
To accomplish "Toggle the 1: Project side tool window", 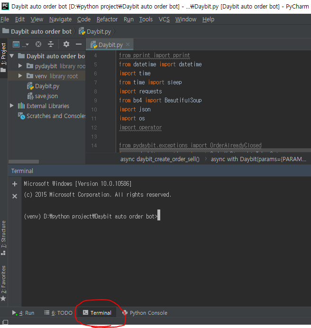I will click(x=4, y=57).
